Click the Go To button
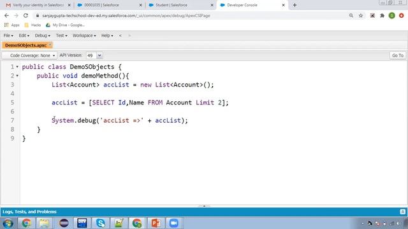Screen dimensions: 408x229 point(398,55)
